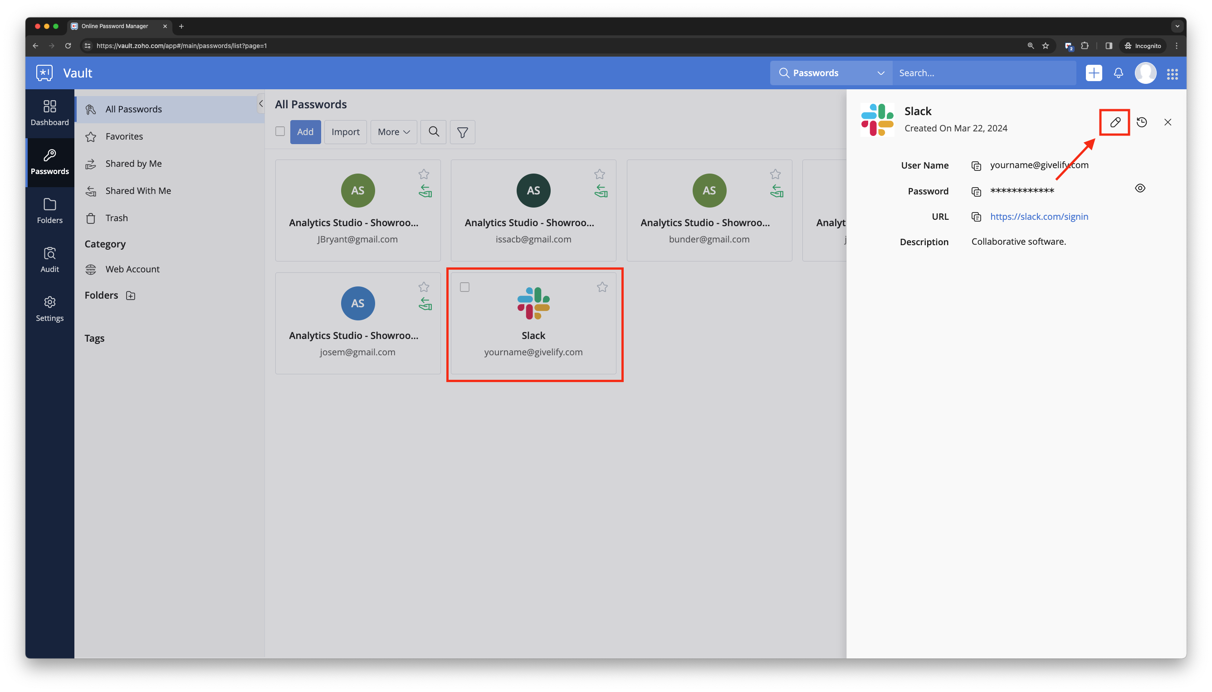Screen dimensions: 1212x692
Task: Expand the tab search chevron
Action: pyautogui.click(x=1177, y=26)
